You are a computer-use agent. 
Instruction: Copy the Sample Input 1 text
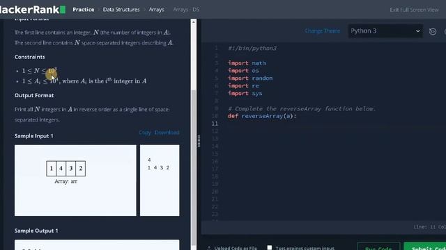(145, 133)
